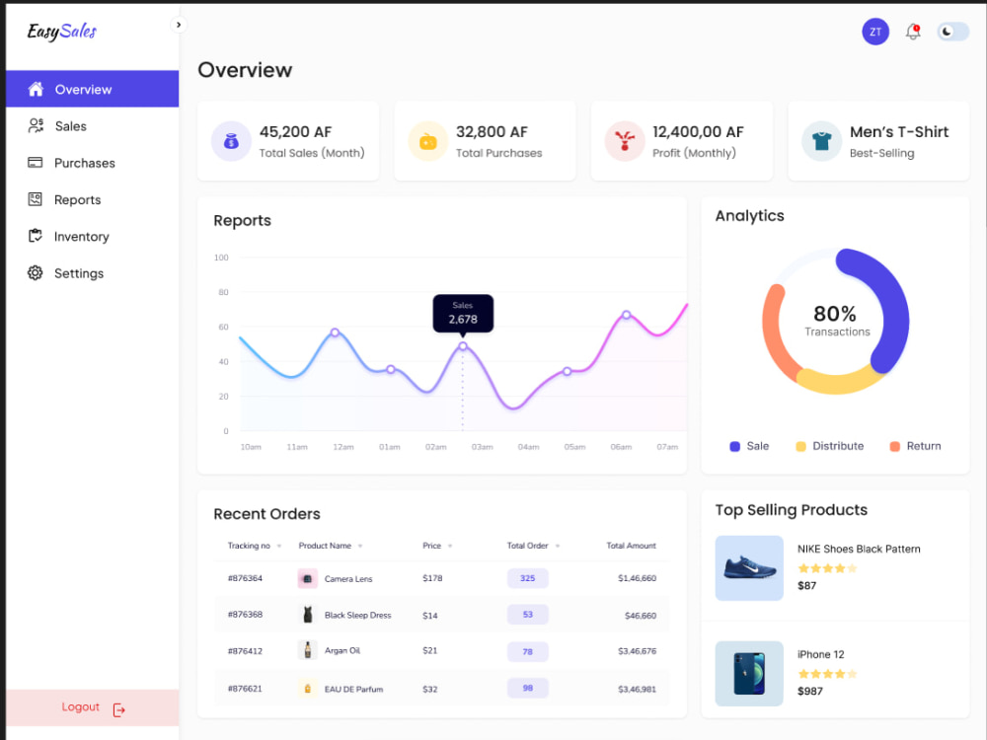Select the 45,200 AF Total Sales card
This screenshot has width=987, height=740.
pos(288,141)
